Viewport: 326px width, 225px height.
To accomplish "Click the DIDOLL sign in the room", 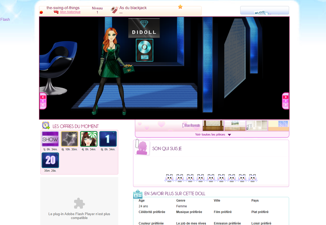I will click(x=144, y=28).
